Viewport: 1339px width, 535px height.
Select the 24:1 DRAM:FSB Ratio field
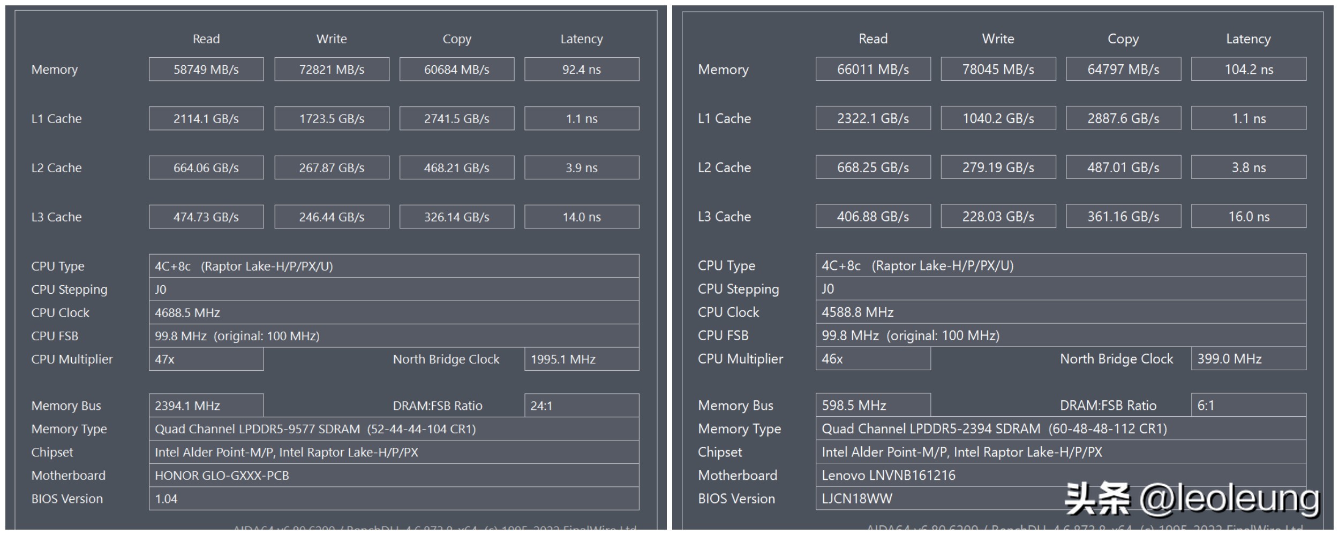(582, 406)
